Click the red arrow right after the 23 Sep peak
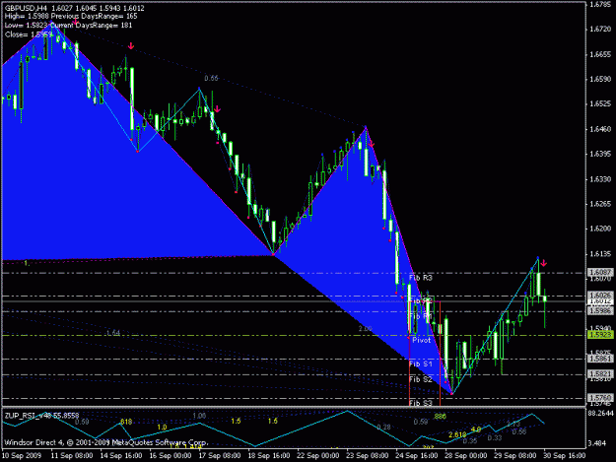Screen dimensions: 616x462 [x=372, y=144]
